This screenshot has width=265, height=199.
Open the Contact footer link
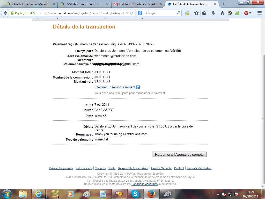(x=179, y=168)
